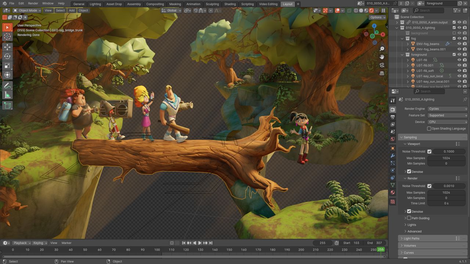470x264 pixels.
Task: Enable the Path Guiding checkbox
Action: point(409,218)
